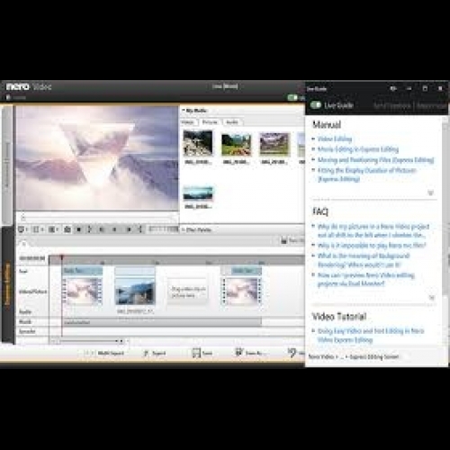Toggle the Live Guide switch in panel
450x450 pixels.
(316, 105)
